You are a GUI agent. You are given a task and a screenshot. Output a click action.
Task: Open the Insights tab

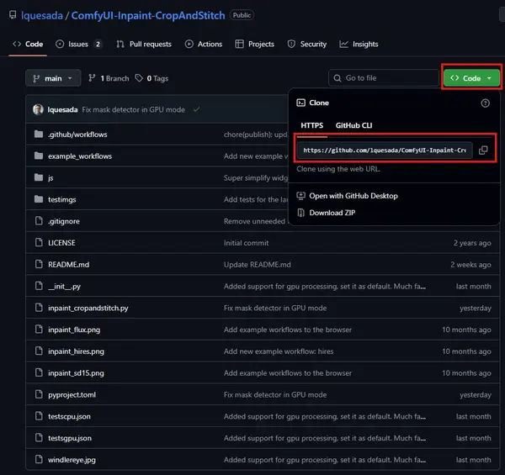tap(359, 44)
